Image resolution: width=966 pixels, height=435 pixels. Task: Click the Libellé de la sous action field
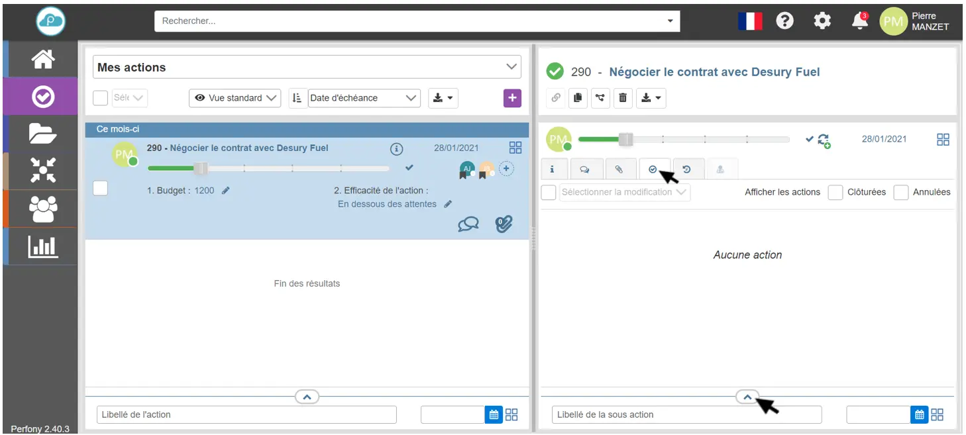click(x=686, y=414)
